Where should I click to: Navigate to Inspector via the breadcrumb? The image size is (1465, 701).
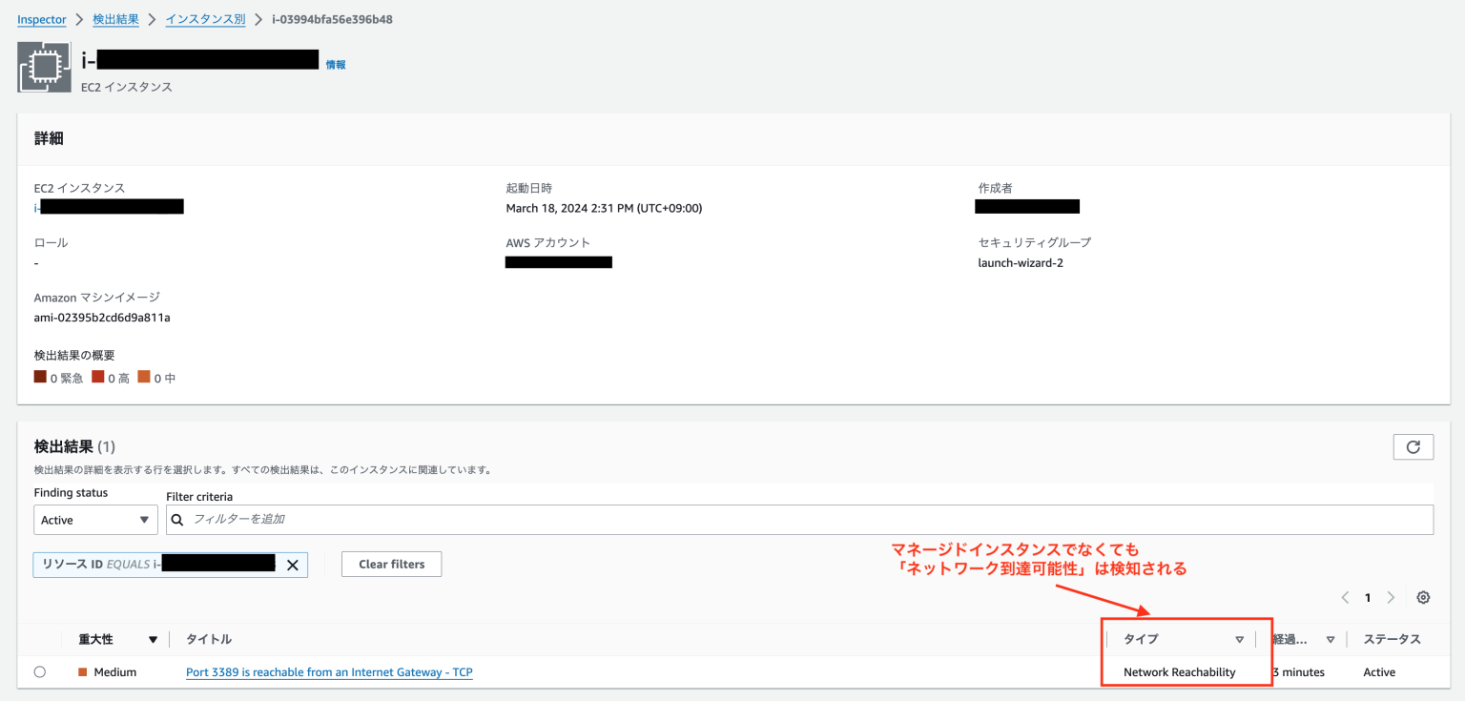[41, 18]
